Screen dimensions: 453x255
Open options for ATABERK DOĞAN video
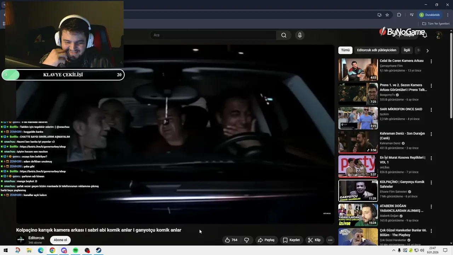coord(431,207)
